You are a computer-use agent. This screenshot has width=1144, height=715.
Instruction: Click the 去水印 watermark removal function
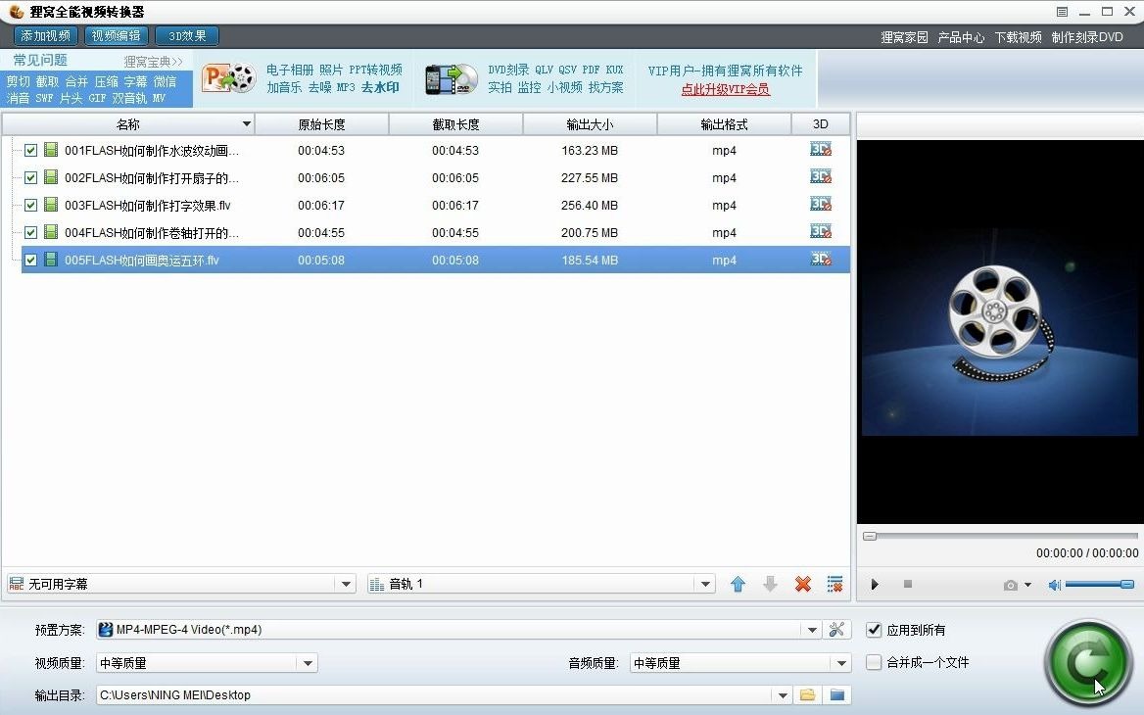(x=380, y=87)
